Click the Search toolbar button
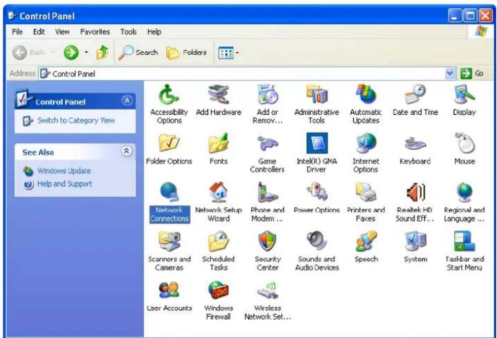The image size is (497, 338). pyautogui.click(x=138, y=53)
